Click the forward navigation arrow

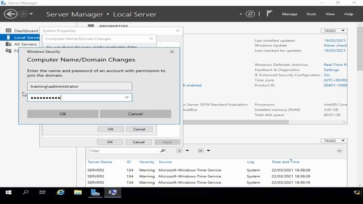23,14
